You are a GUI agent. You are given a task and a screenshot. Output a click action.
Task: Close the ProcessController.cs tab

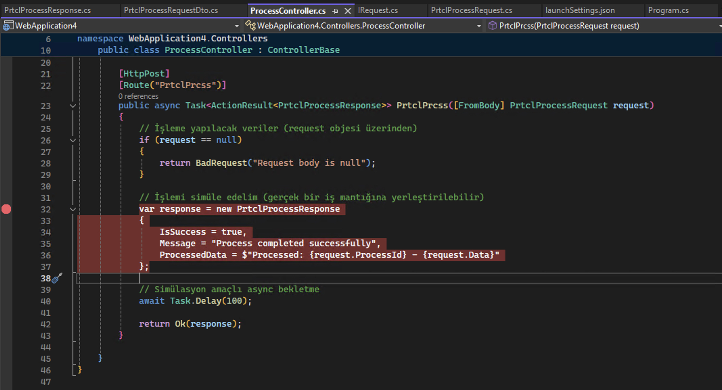(347, 11)
